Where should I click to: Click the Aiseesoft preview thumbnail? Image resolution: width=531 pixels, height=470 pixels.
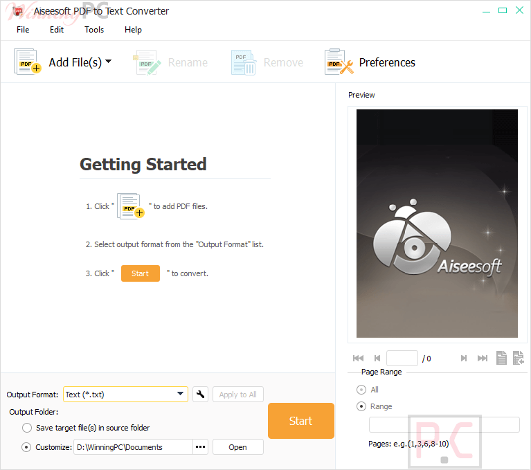click(437, 224)
